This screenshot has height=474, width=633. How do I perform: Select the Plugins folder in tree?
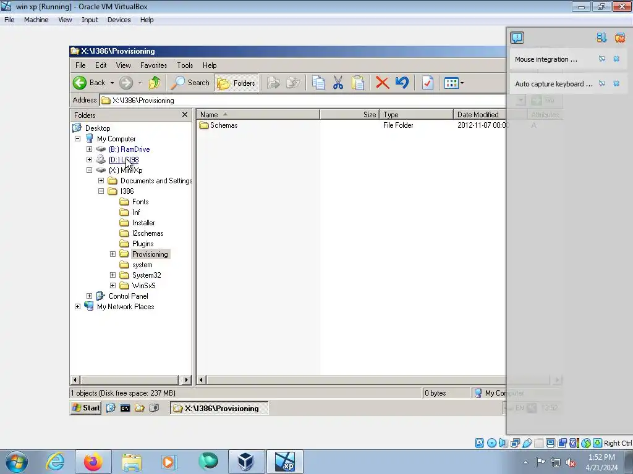pyautogui.click(x=143, y=243)
